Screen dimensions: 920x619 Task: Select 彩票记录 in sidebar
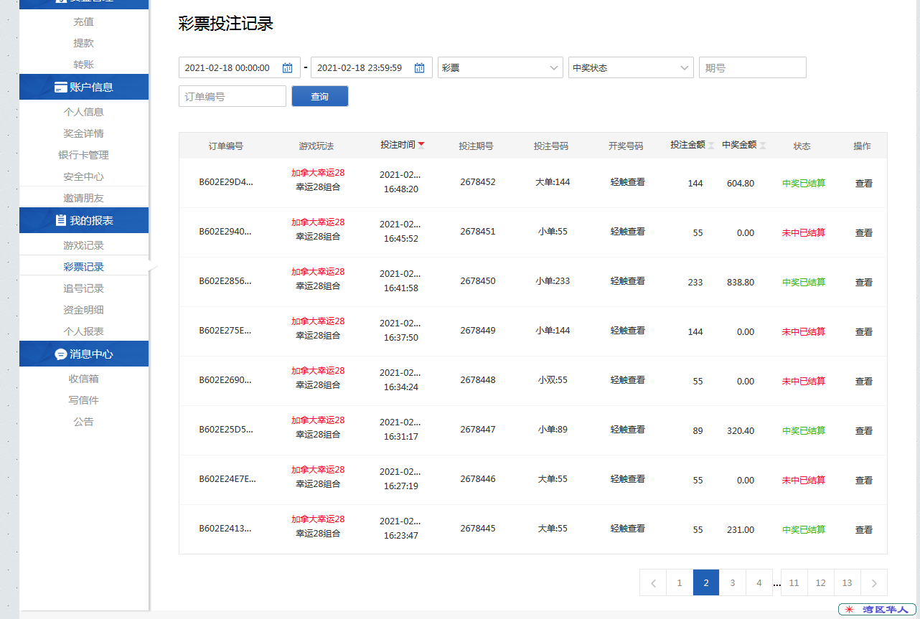pyautogui.click(x=84, y=267)
